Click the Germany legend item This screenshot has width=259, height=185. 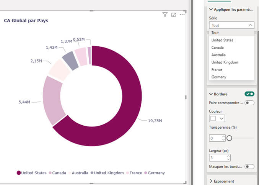click(x=154, y=173)
